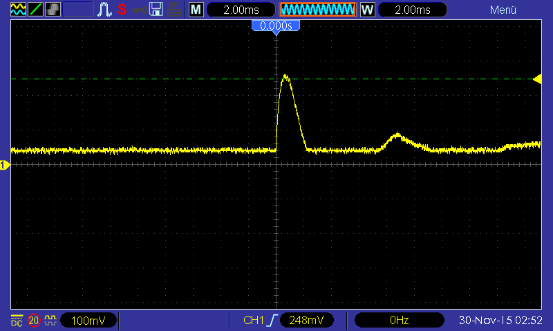Click the channel 1 ground reference marker
The image size is (553, 331).
5,165
